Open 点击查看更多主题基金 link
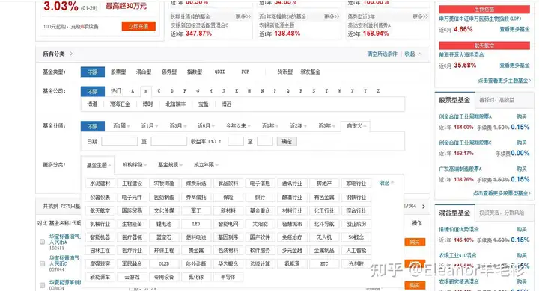 504,81
